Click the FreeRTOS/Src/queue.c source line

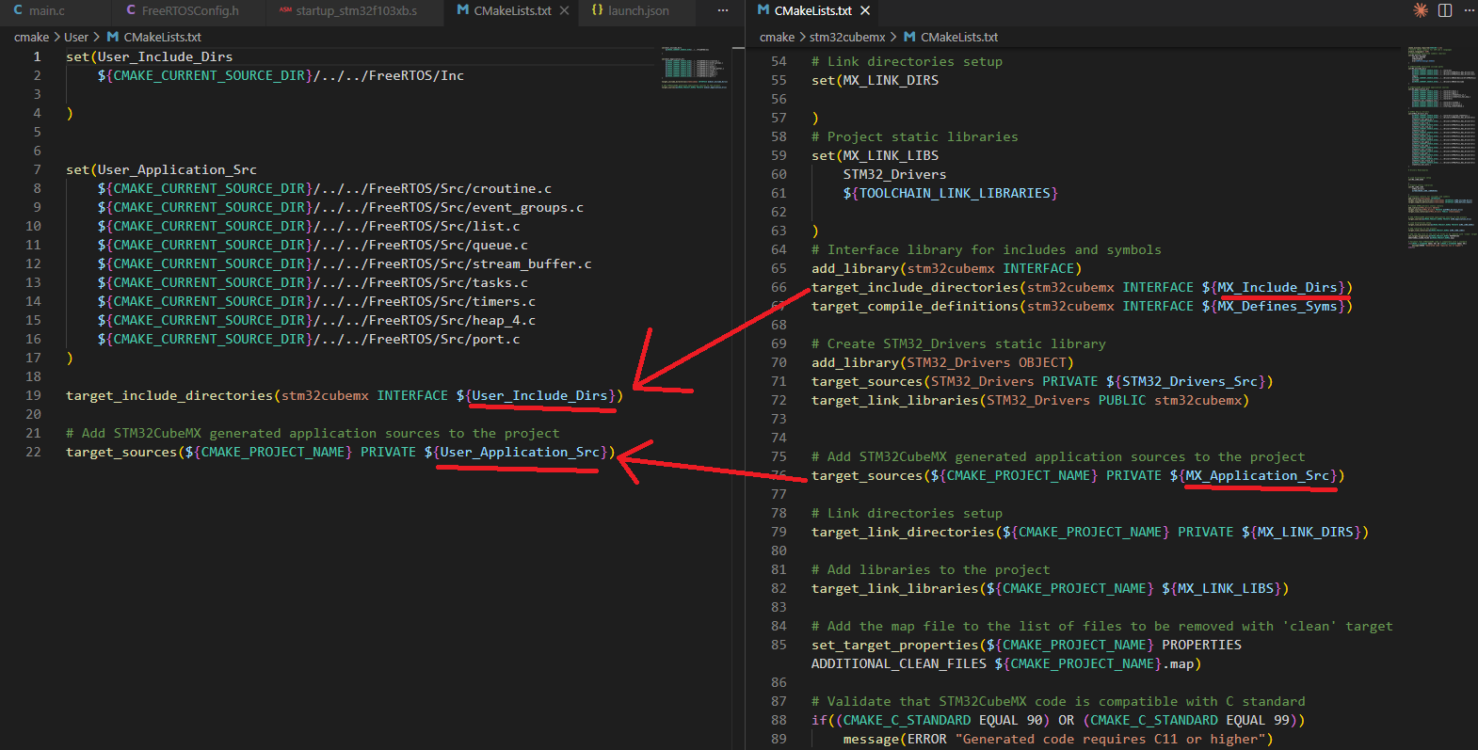(313, 245)
